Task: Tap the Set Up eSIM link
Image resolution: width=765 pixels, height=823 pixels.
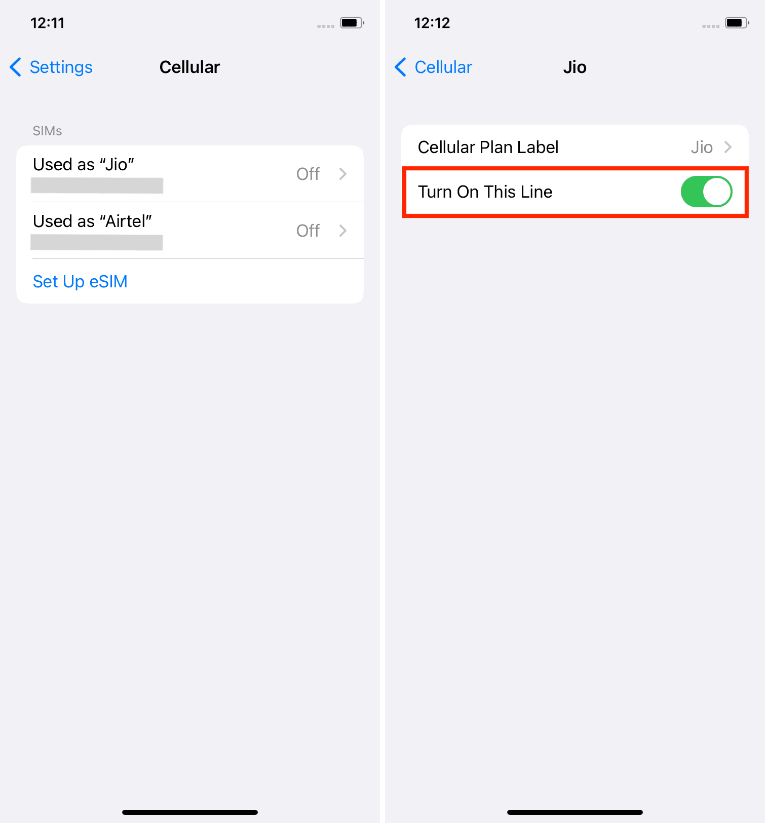Action: pos(80,281)
